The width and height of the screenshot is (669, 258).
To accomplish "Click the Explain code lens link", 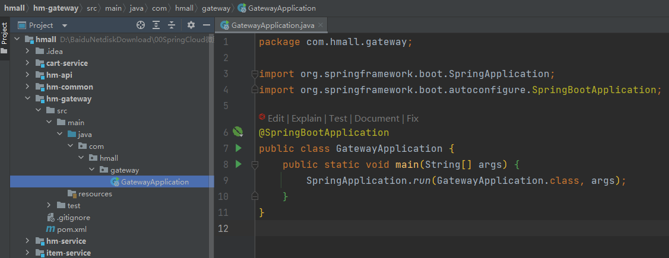I will [307, 119].
